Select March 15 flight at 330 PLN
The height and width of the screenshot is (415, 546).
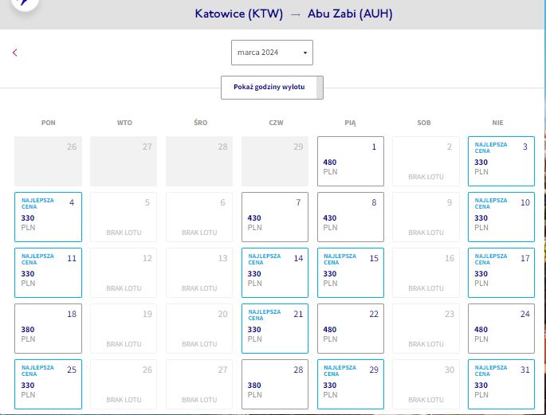pyautogui.click(x=350, y=272)
